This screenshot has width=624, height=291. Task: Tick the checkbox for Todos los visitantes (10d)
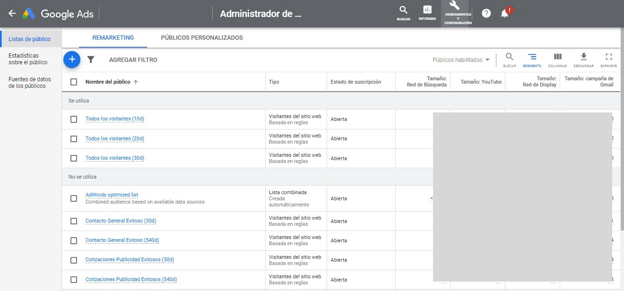(74, 119)
